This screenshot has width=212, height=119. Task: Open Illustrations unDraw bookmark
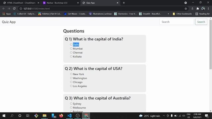100,14
